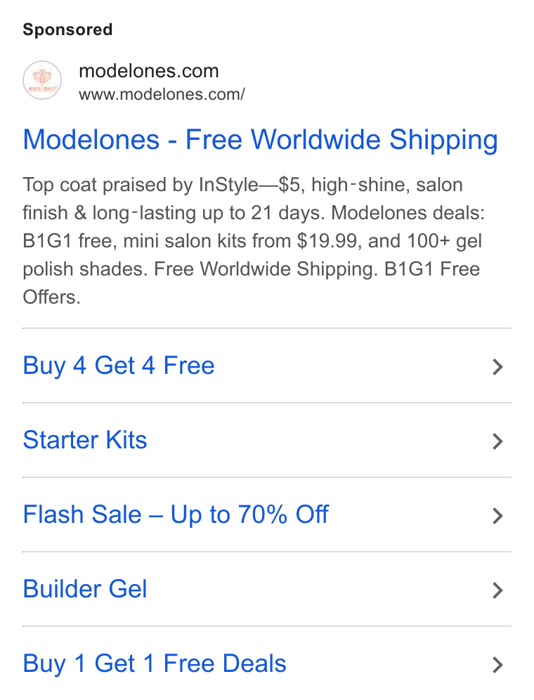The width and height of the screenshot is (534, 700).
Task: Click the Sponsored label
Action: coord(68,30)
